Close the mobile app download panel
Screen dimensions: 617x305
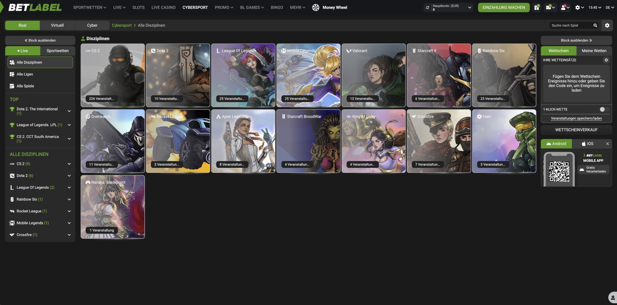coord(607,144)
